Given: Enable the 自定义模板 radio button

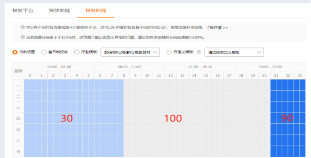Looking at the screenshot, I should (169, 52).
